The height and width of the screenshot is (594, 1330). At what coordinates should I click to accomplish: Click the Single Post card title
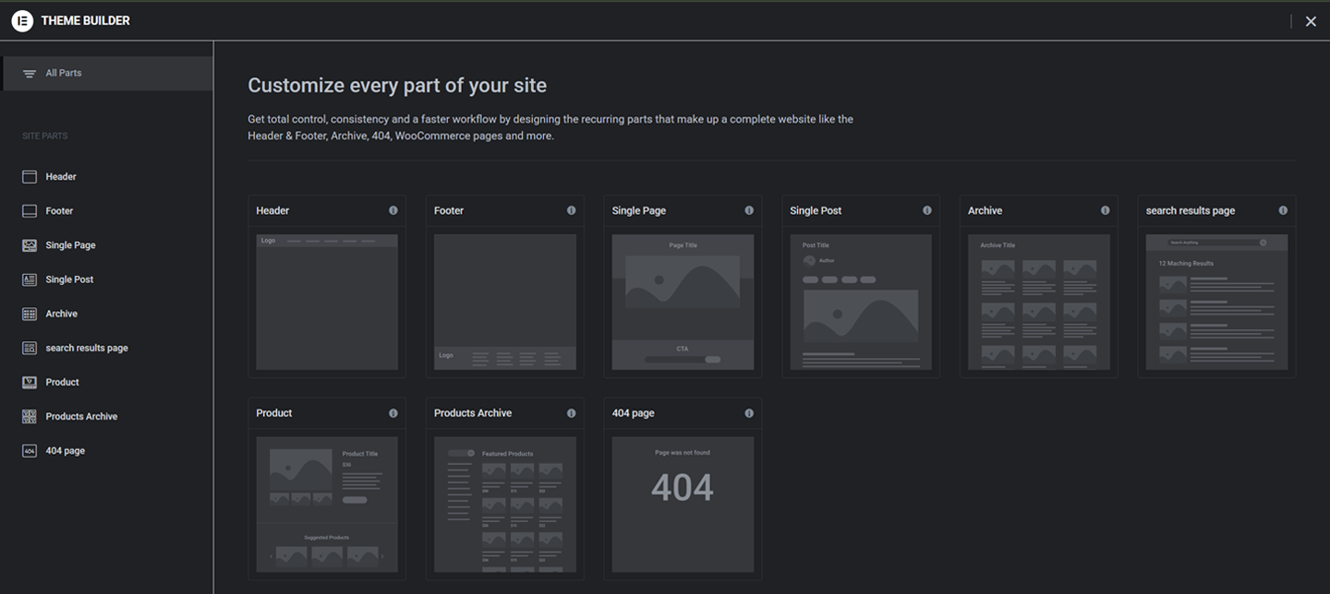point(816,210)
